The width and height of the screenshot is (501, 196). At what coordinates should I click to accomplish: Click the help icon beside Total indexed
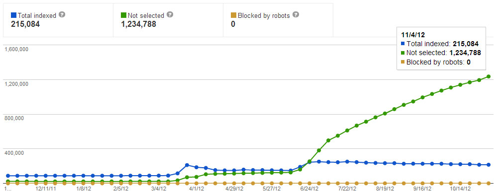62,15
